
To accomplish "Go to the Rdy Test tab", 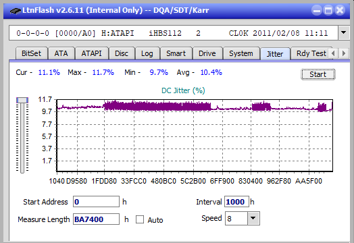I will coord(311,53).
